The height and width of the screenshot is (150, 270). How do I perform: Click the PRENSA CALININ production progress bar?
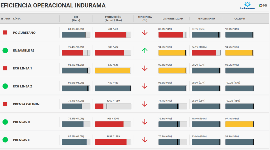click(113, 106)
